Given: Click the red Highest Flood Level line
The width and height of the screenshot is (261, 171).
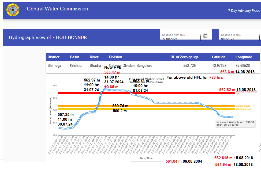Looking at the screenshot, I should pyautogui.click(x=174, y=93).
